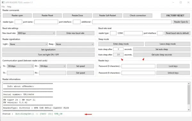Click the Auto sleep after seconds input
The width and height of the screenshot is (192, 121).
coord(118,49)
